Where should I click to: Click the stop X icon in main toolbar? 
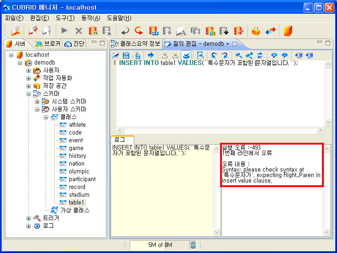(79, 31)
